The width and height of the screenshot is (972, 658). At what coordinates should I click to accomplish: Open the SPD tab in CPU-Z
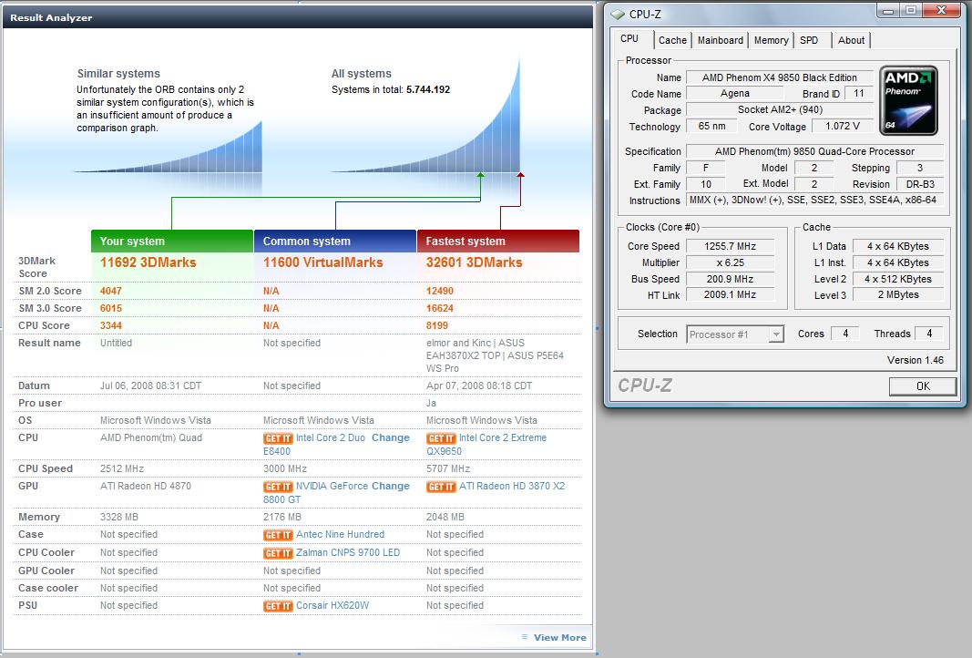[809, 40]
